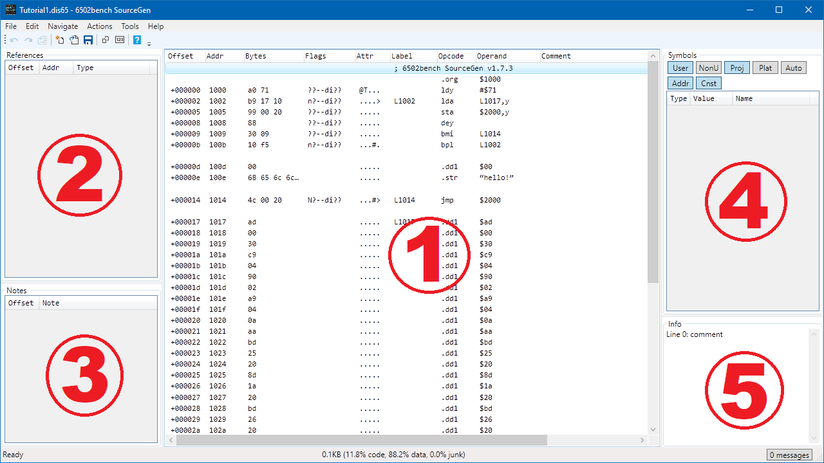824x463 pixels.
Task: Click the Name column header in Symbols
Action: (x=772, y=98)
